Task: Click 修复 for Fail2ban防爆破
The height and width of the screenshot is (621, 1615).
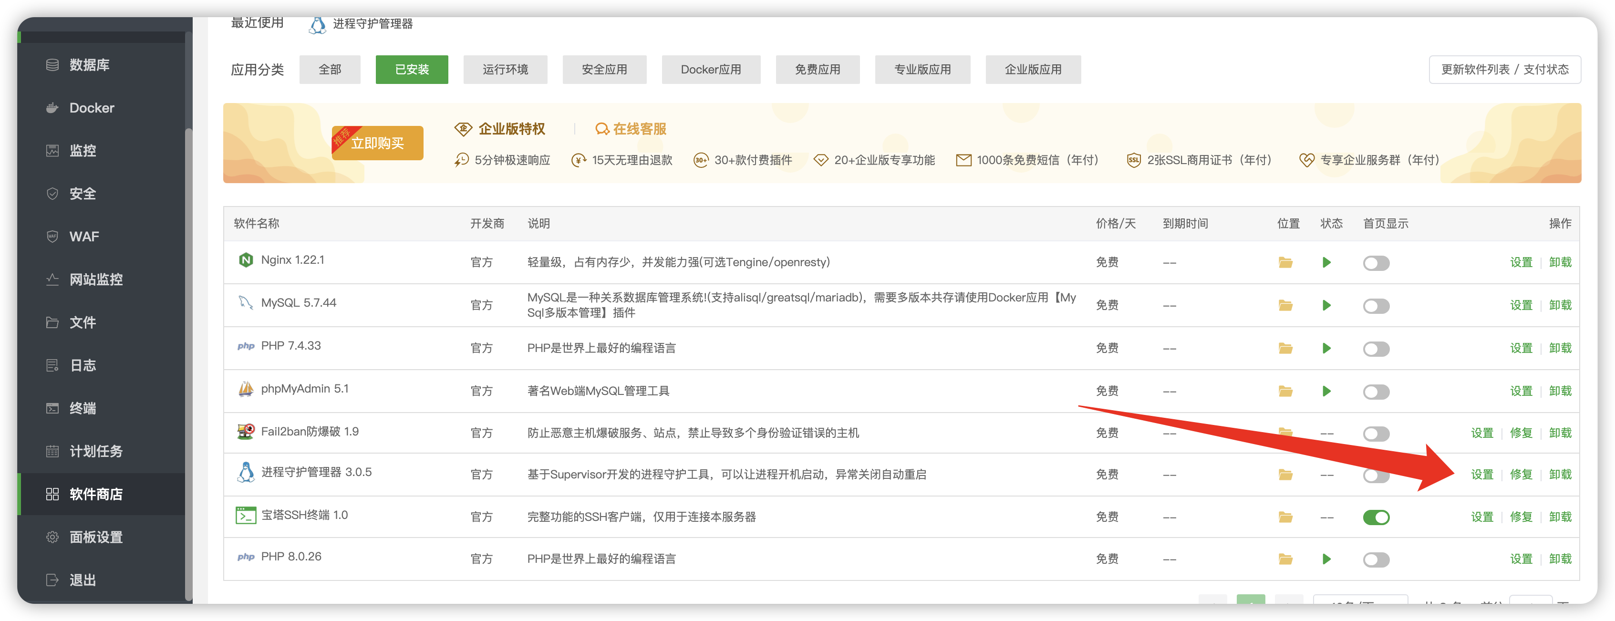Action: (x=1521, y=434)
